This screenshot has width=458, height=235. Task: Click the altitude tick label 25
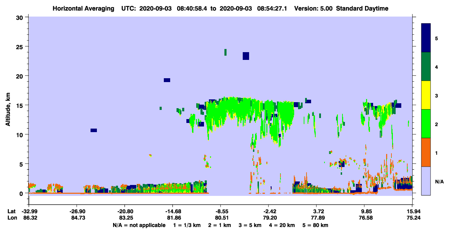(x=20, y=47)
